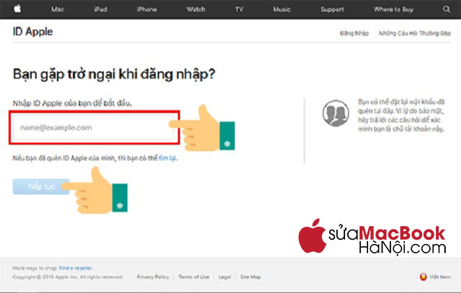
Task: Open the Privacy Policy link
Action: pyautogui.click(x=153, y=277)
